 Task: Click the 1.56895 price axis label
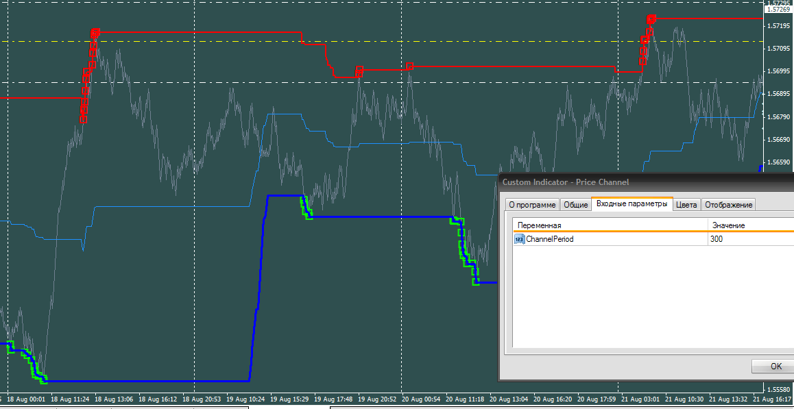779,94
